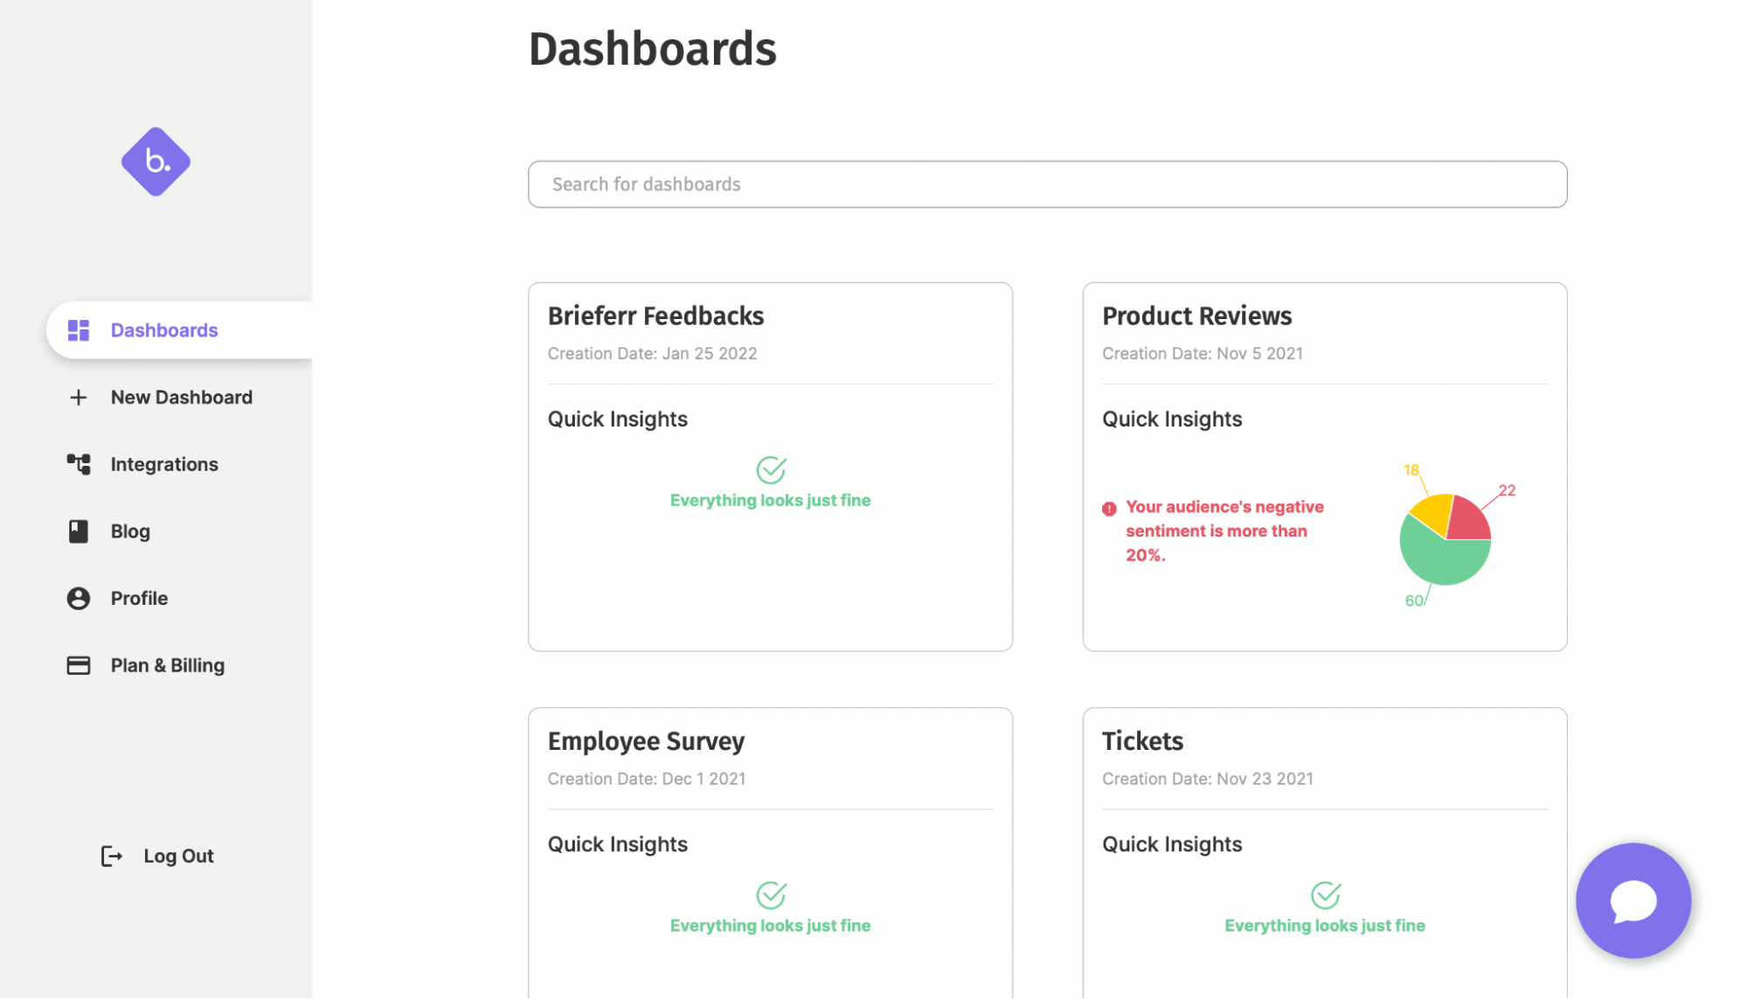Click the green checkmark in Tickets card
Image resolution: width=1747 pixels, height=999 pixels.
click(x=1326, y=895)
